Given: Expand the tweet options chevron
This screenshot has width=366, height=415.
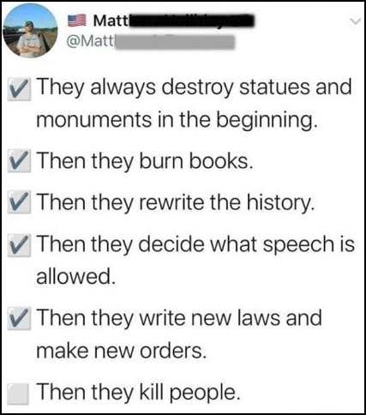Looking at the screenshot, I should (355, 21).
